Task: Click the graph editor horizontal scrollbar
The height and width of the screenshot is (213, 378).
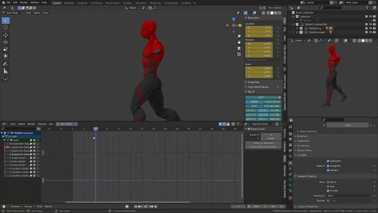Action: [128, 202]
